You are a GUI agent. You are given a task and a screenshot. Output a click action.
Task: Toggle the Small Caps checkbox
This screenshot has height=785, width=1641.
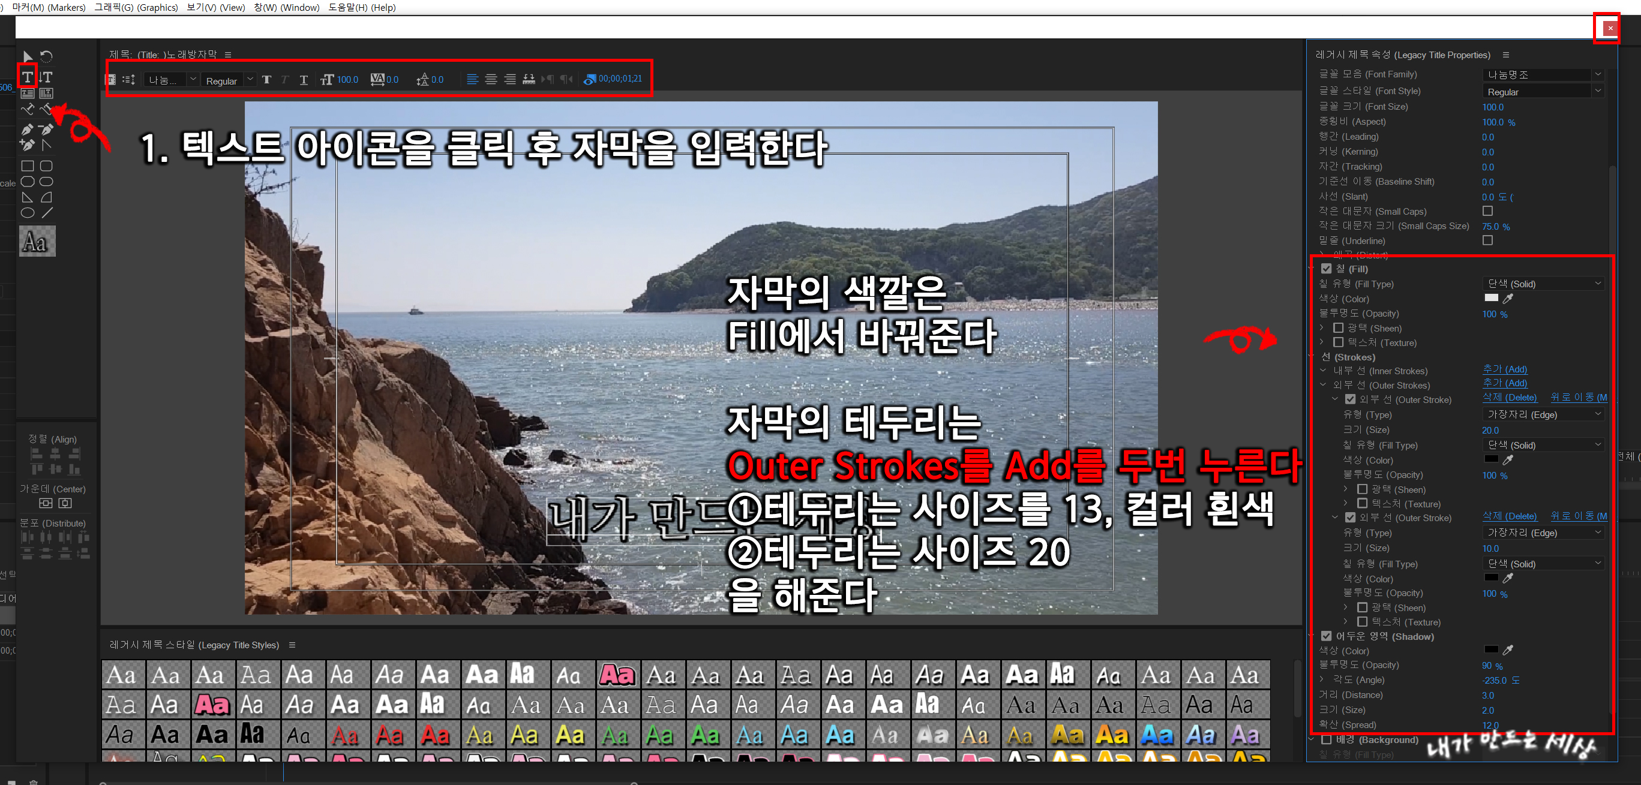[1487, 210]
